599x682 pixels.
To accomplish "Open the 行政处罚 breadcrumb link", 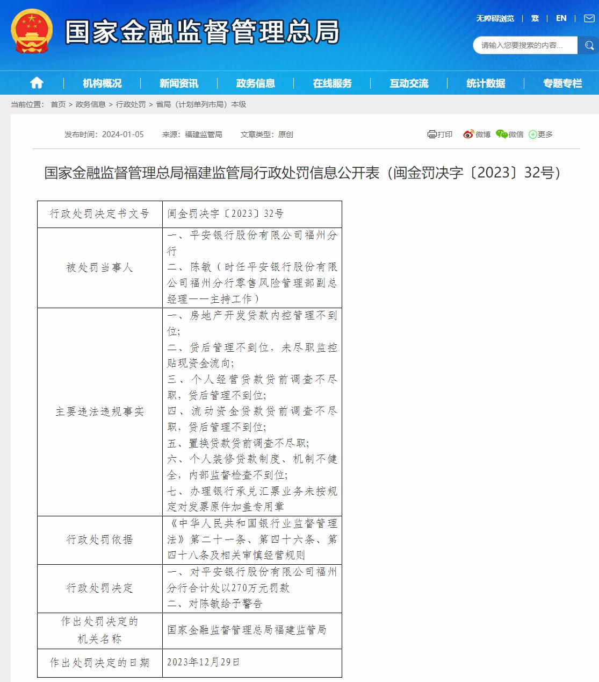I will (x=129, y=105).
